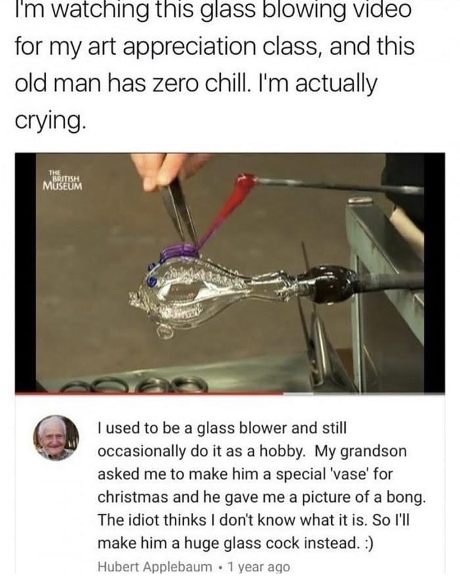The height and width of the screenshot is (582, 460).
Task: Click the red video progress bar
Action: click(149, 393)
